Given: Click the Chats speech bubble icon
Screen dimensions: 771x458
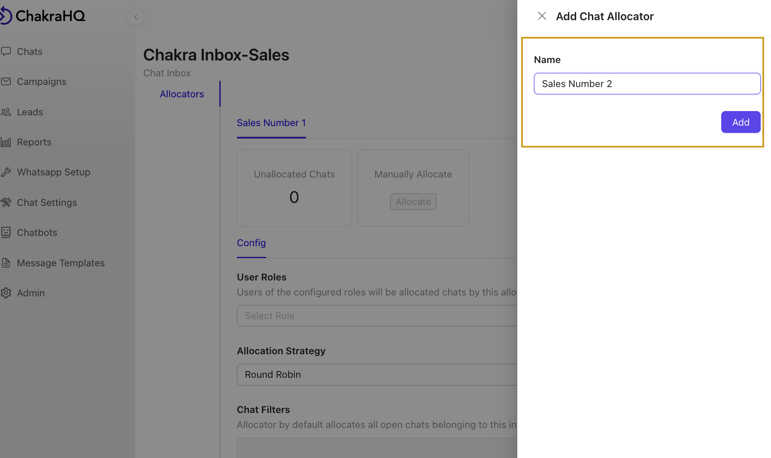Looking at the screenshot, I should point(6,51).
